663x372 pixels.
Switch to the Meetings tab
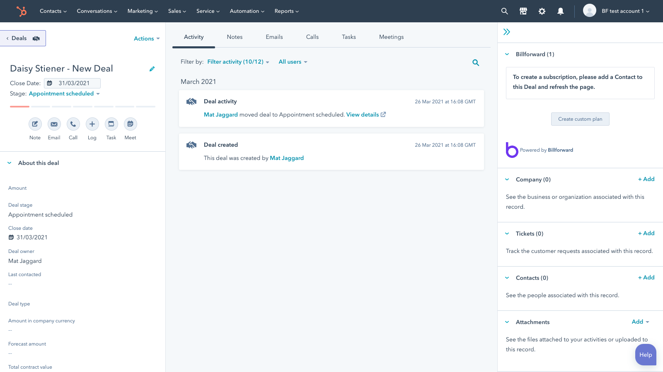point(391,37)
